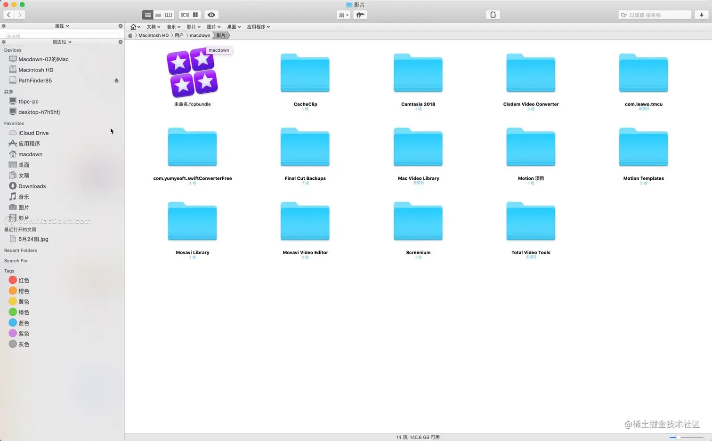Select shared computer tbpc-pc
712x441 pixels.
[28, 101]
